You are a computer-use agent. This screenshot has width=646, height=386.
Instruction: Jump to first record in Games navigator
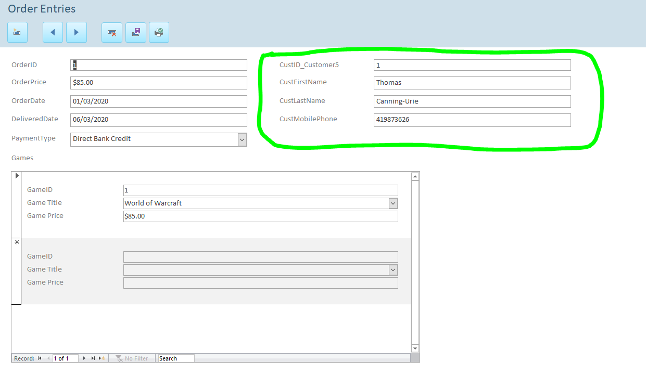pyautogui.click(x=40, y=358)
